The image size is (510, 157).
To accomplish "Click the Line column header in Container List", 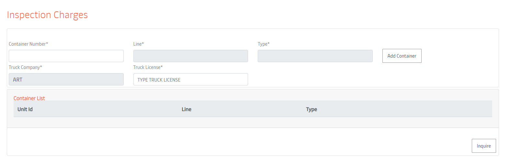I will pyautogui.click(x=187, y=109).
